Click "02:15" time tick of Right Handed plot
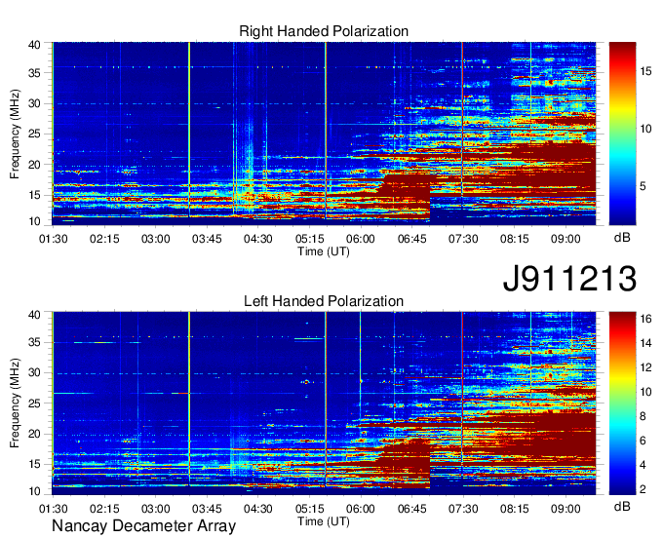 pos(104,239)
